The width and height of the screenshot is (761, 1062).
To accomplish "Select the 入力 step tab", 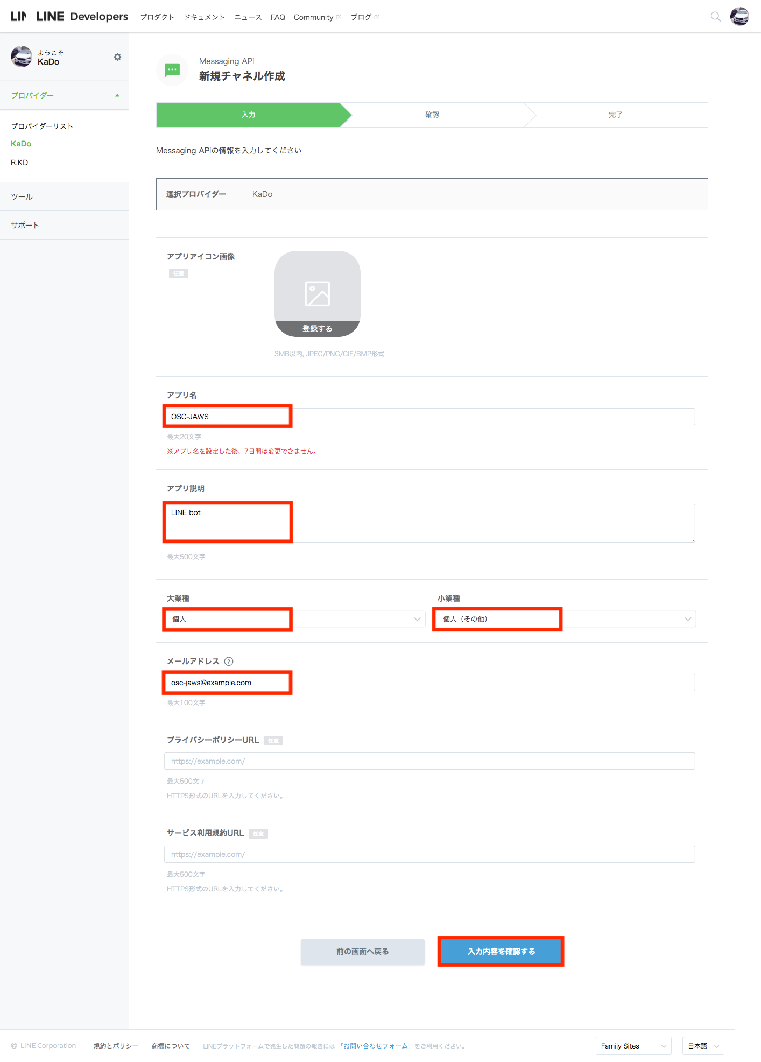I will coord(249,115).
